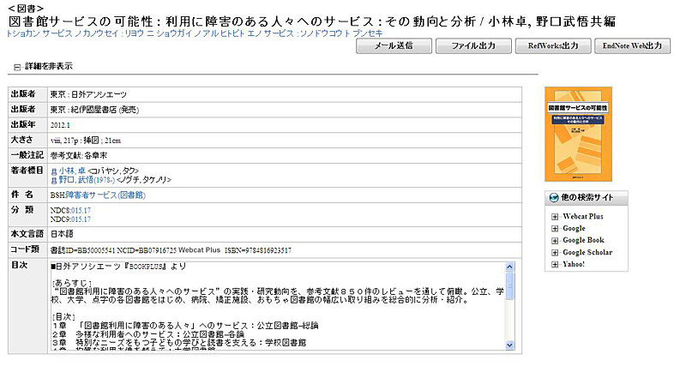The width and height of the screenshot is (686, 366).
Task: Open the NDC8 classification 015.17 link
Action: tap(81, 210)
